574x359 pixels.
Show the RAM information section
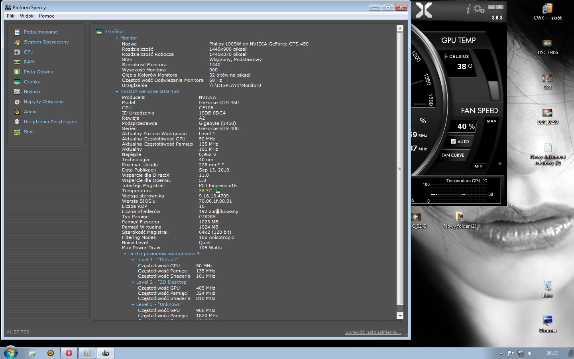point(29,62)
